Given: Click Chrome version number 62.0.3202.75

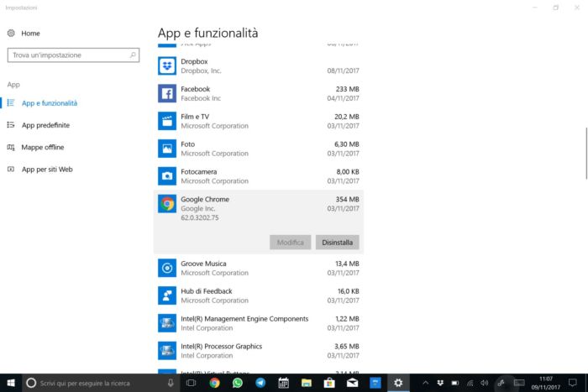Looking at the screenshot, I should tap(200, 217).
